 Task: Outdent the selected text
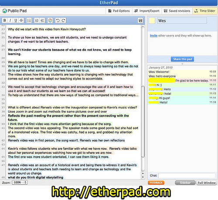[x=42, y=21]
